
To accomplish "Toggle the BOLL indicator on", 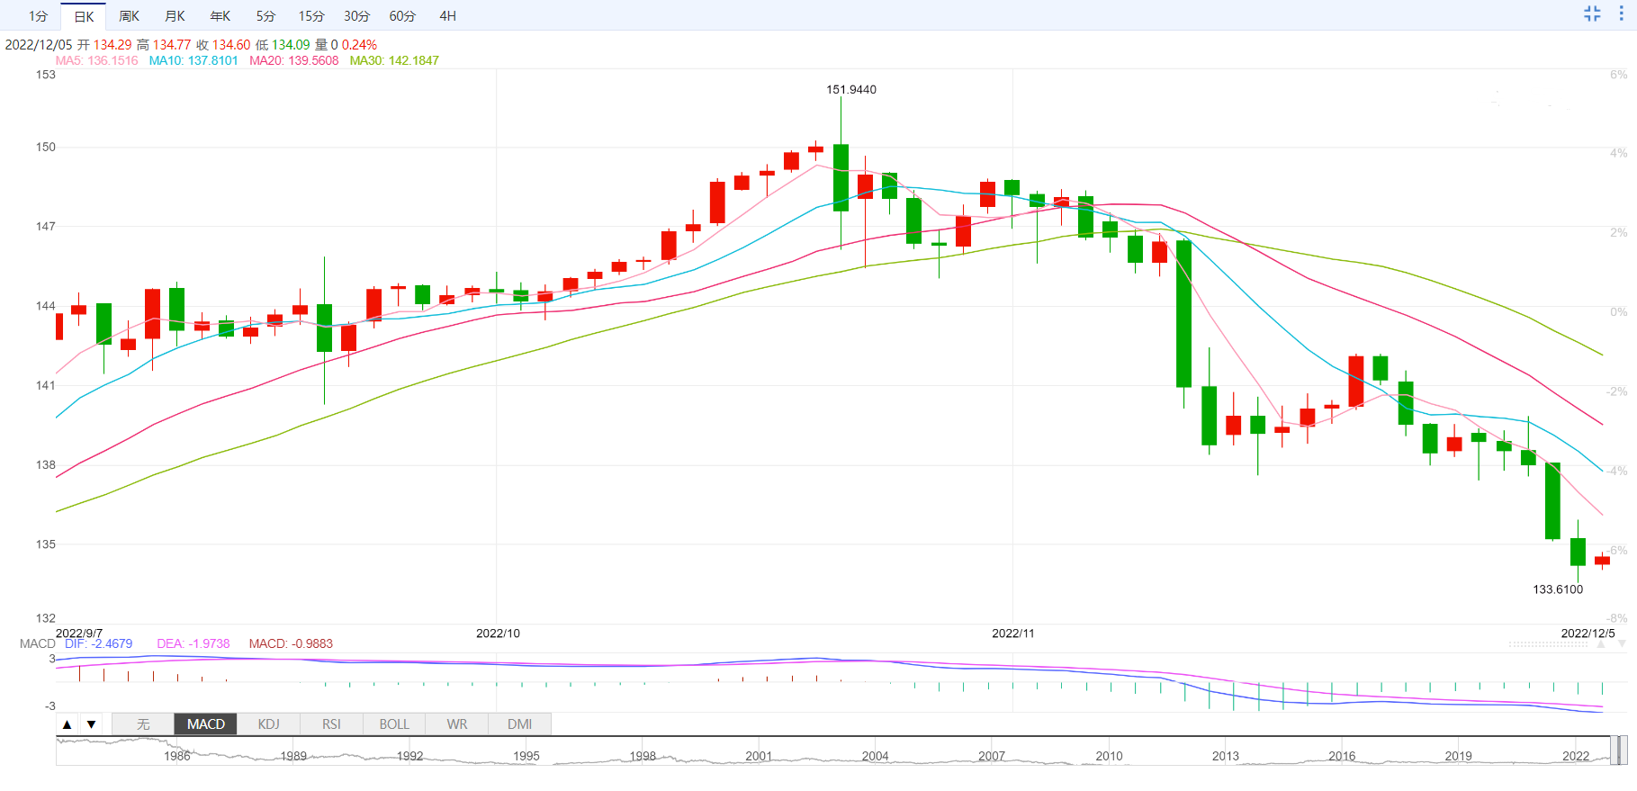I will [x=394, y=724].
